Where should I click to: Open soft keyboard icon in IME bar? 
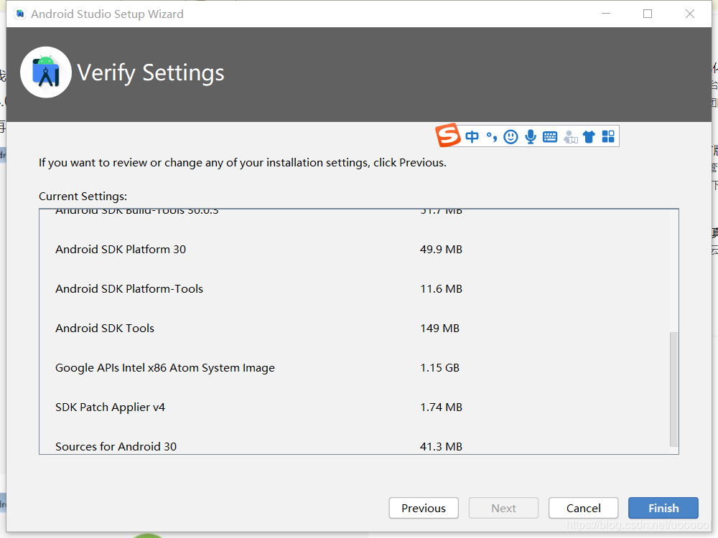[x=550, y=136]
